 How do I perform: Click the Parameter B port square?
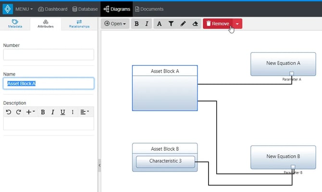(x=293, y=167)
